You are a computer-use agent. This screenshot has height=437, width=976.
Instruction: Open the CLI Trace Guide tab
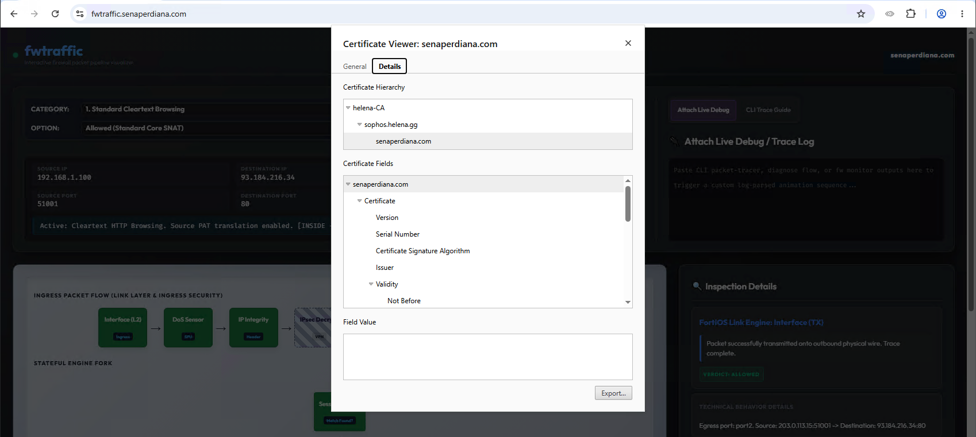point(768,110)
